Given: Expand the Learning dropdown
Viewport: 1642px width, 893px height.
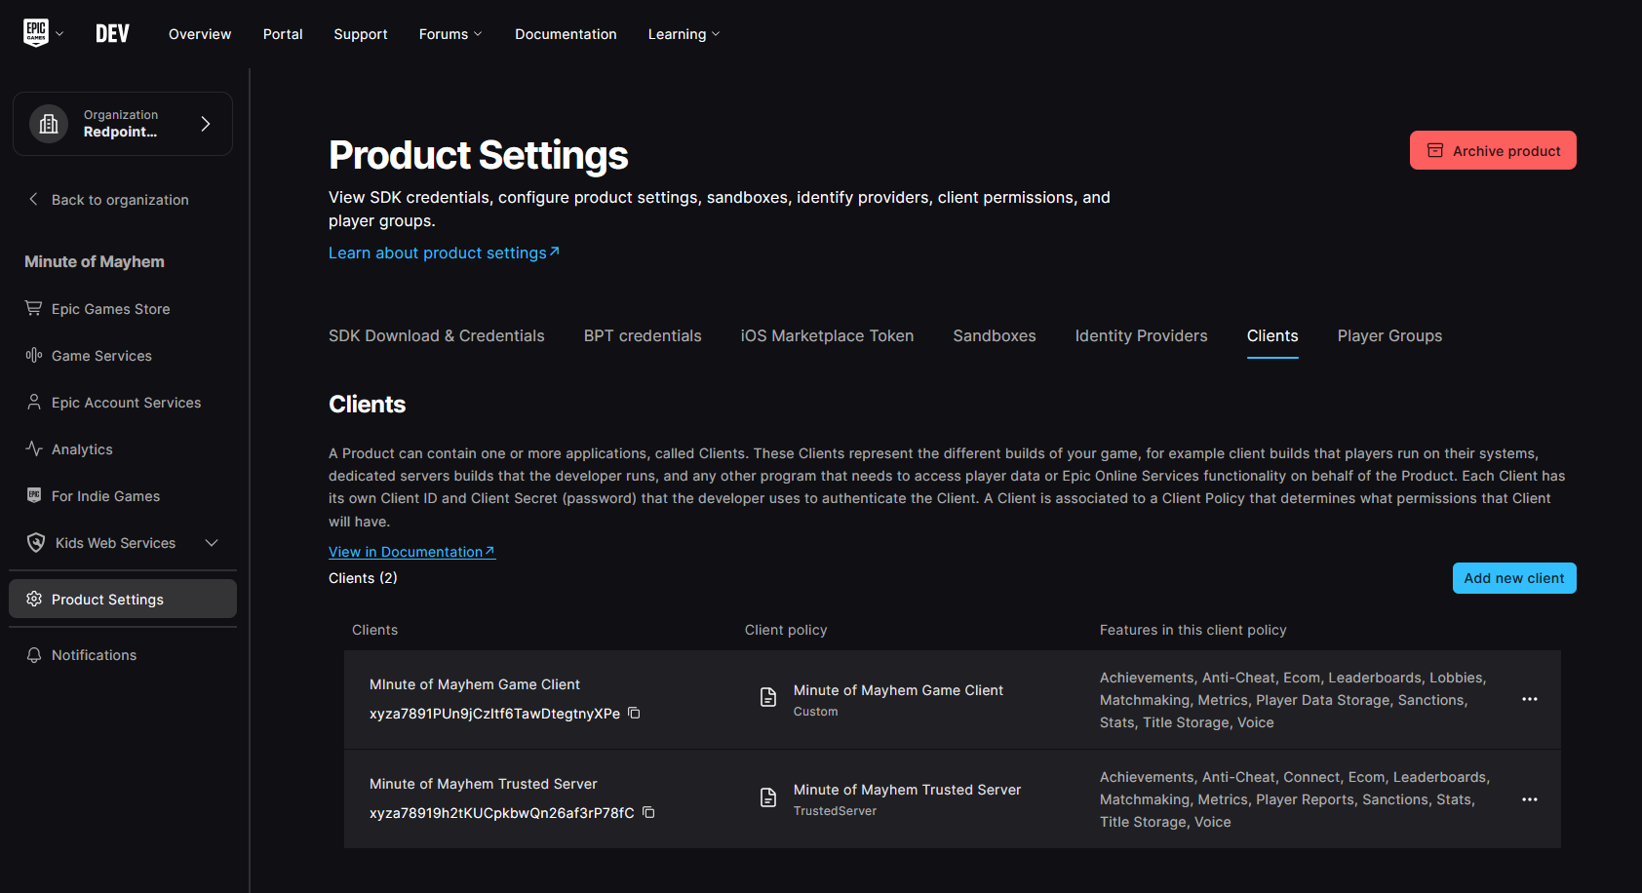Looking at the screenshot, I should (684, 33).
